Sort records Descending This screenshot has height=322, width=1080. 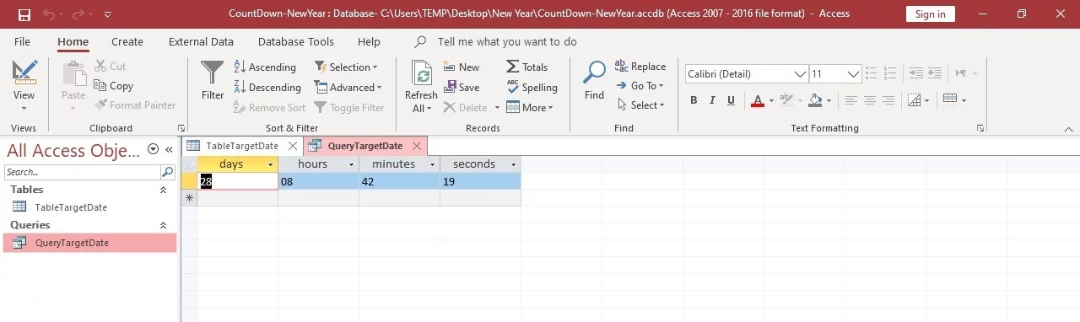pyautogui.click(x=267, y=88)
